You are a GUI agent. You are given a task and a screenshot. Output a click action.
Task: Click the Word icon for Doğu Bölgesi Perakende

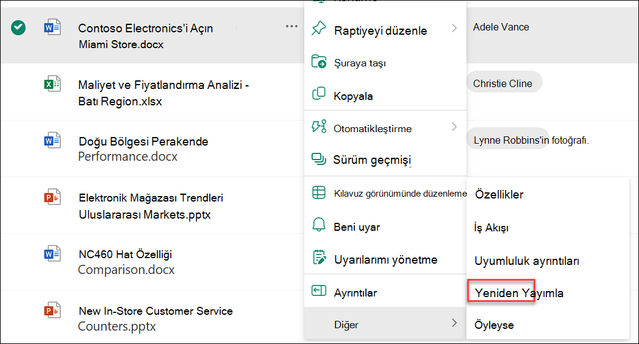coord(52,141)
